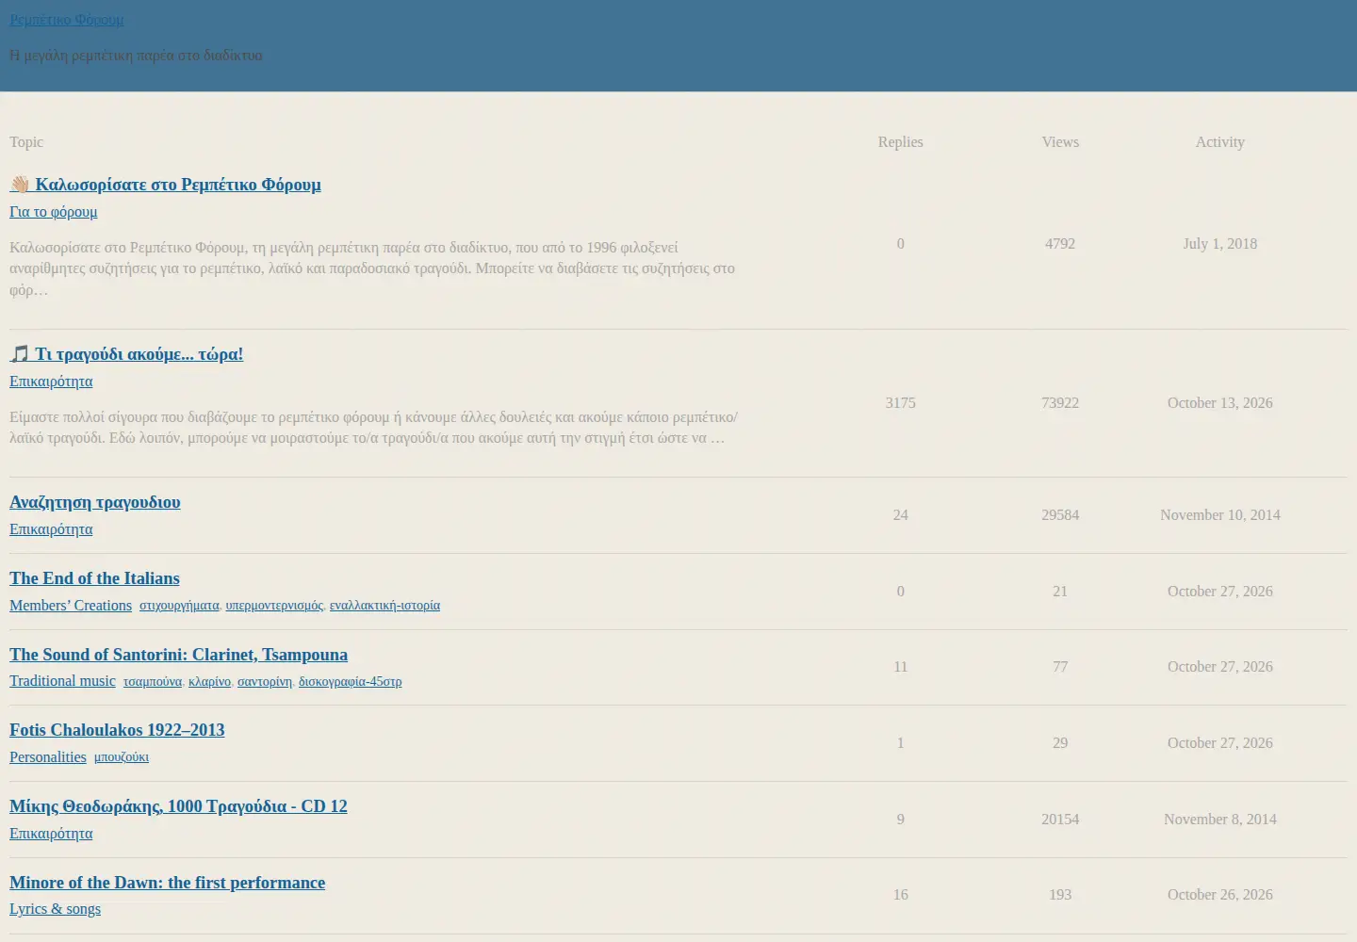Open the Για το φόρουμ category
Image resolution: width=1357 pixels, height=942 pixels.
pyautogui.click(x=53, y=212)
